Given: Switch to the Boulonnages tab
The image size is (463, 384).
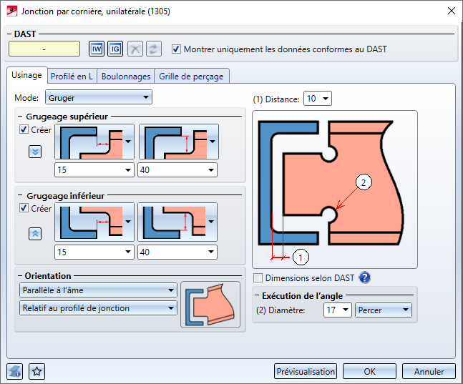Looking at the screenshot, I should (126, 76).
